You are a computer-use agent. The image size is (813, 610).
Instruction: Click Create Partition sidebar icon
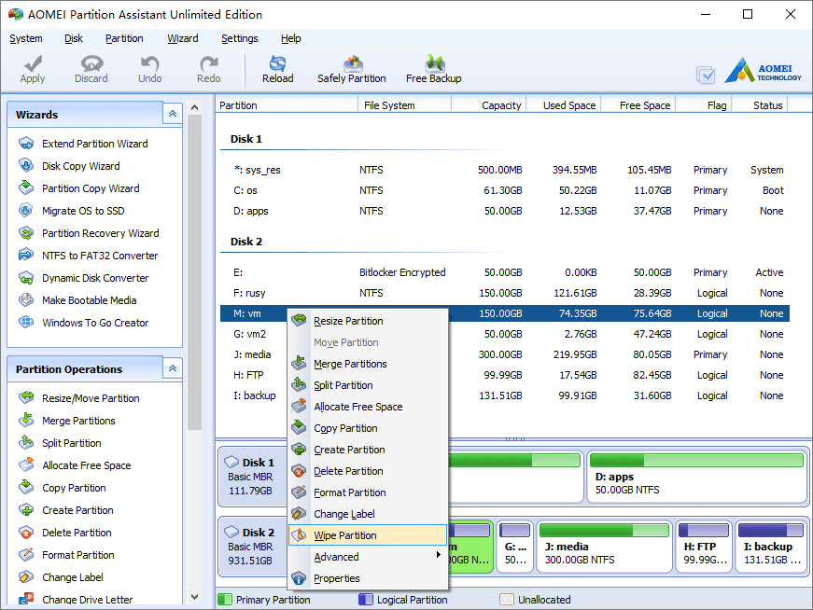(26, 510)
